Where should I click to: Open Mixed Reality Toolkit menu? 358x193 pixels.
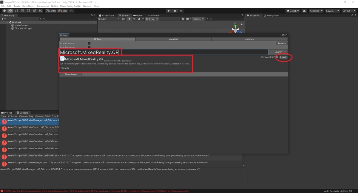70,6
